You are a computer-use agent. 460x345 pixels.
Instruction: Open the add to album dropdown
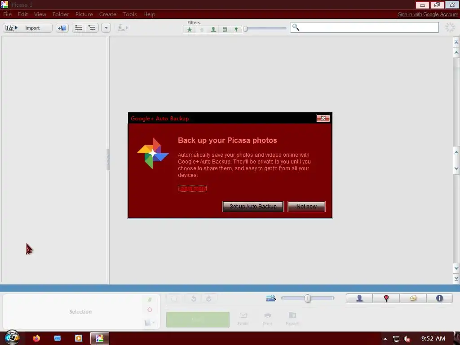(x=149, y=323)
